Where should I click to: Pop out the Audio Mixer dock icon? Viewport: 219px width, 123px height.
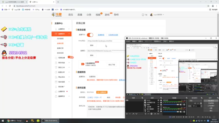click(x=187, y=98)
